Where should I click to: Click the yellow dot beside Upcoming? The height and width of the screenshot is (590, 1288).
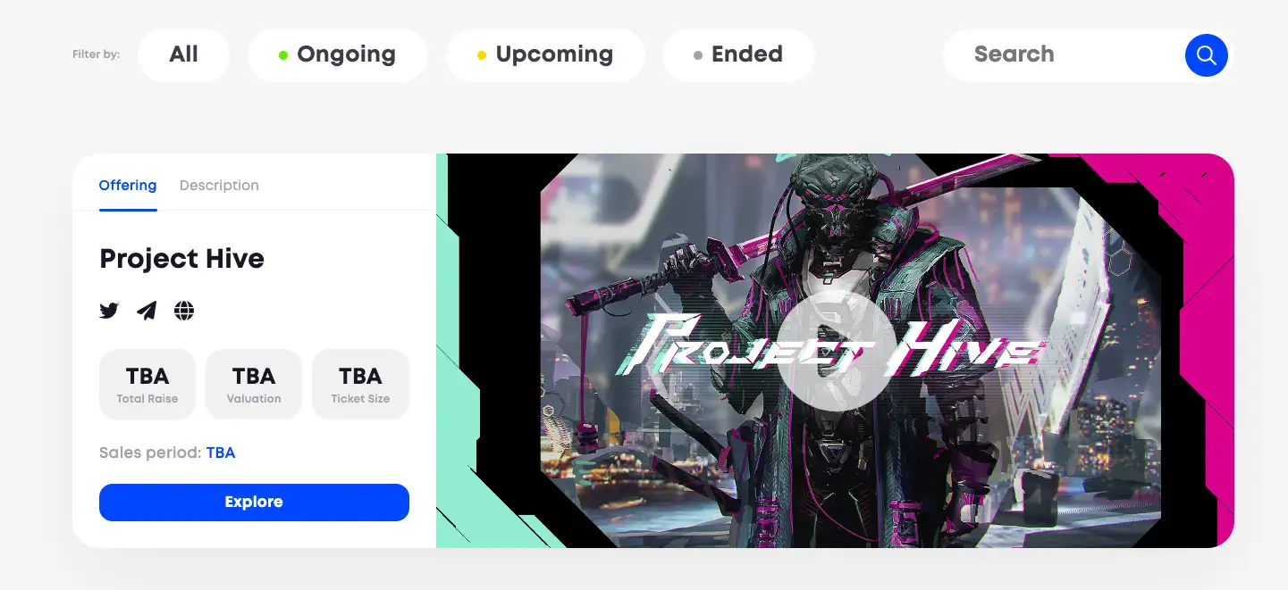click(482, 55)
